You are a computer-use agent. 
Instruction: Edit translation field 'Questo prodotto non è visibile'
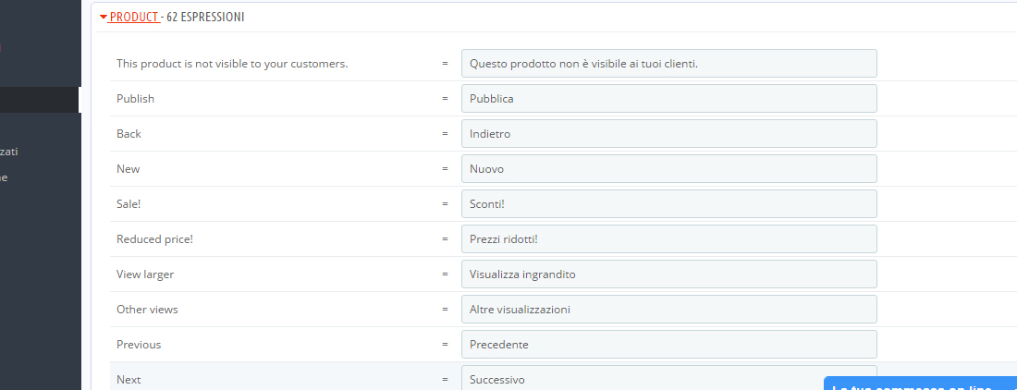[x=668, y=64]
